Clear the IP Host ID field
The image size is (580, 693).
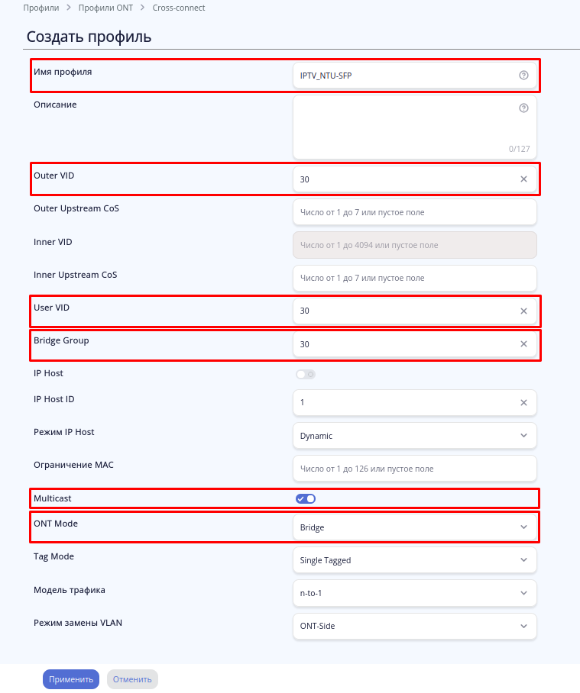[523, 403]
